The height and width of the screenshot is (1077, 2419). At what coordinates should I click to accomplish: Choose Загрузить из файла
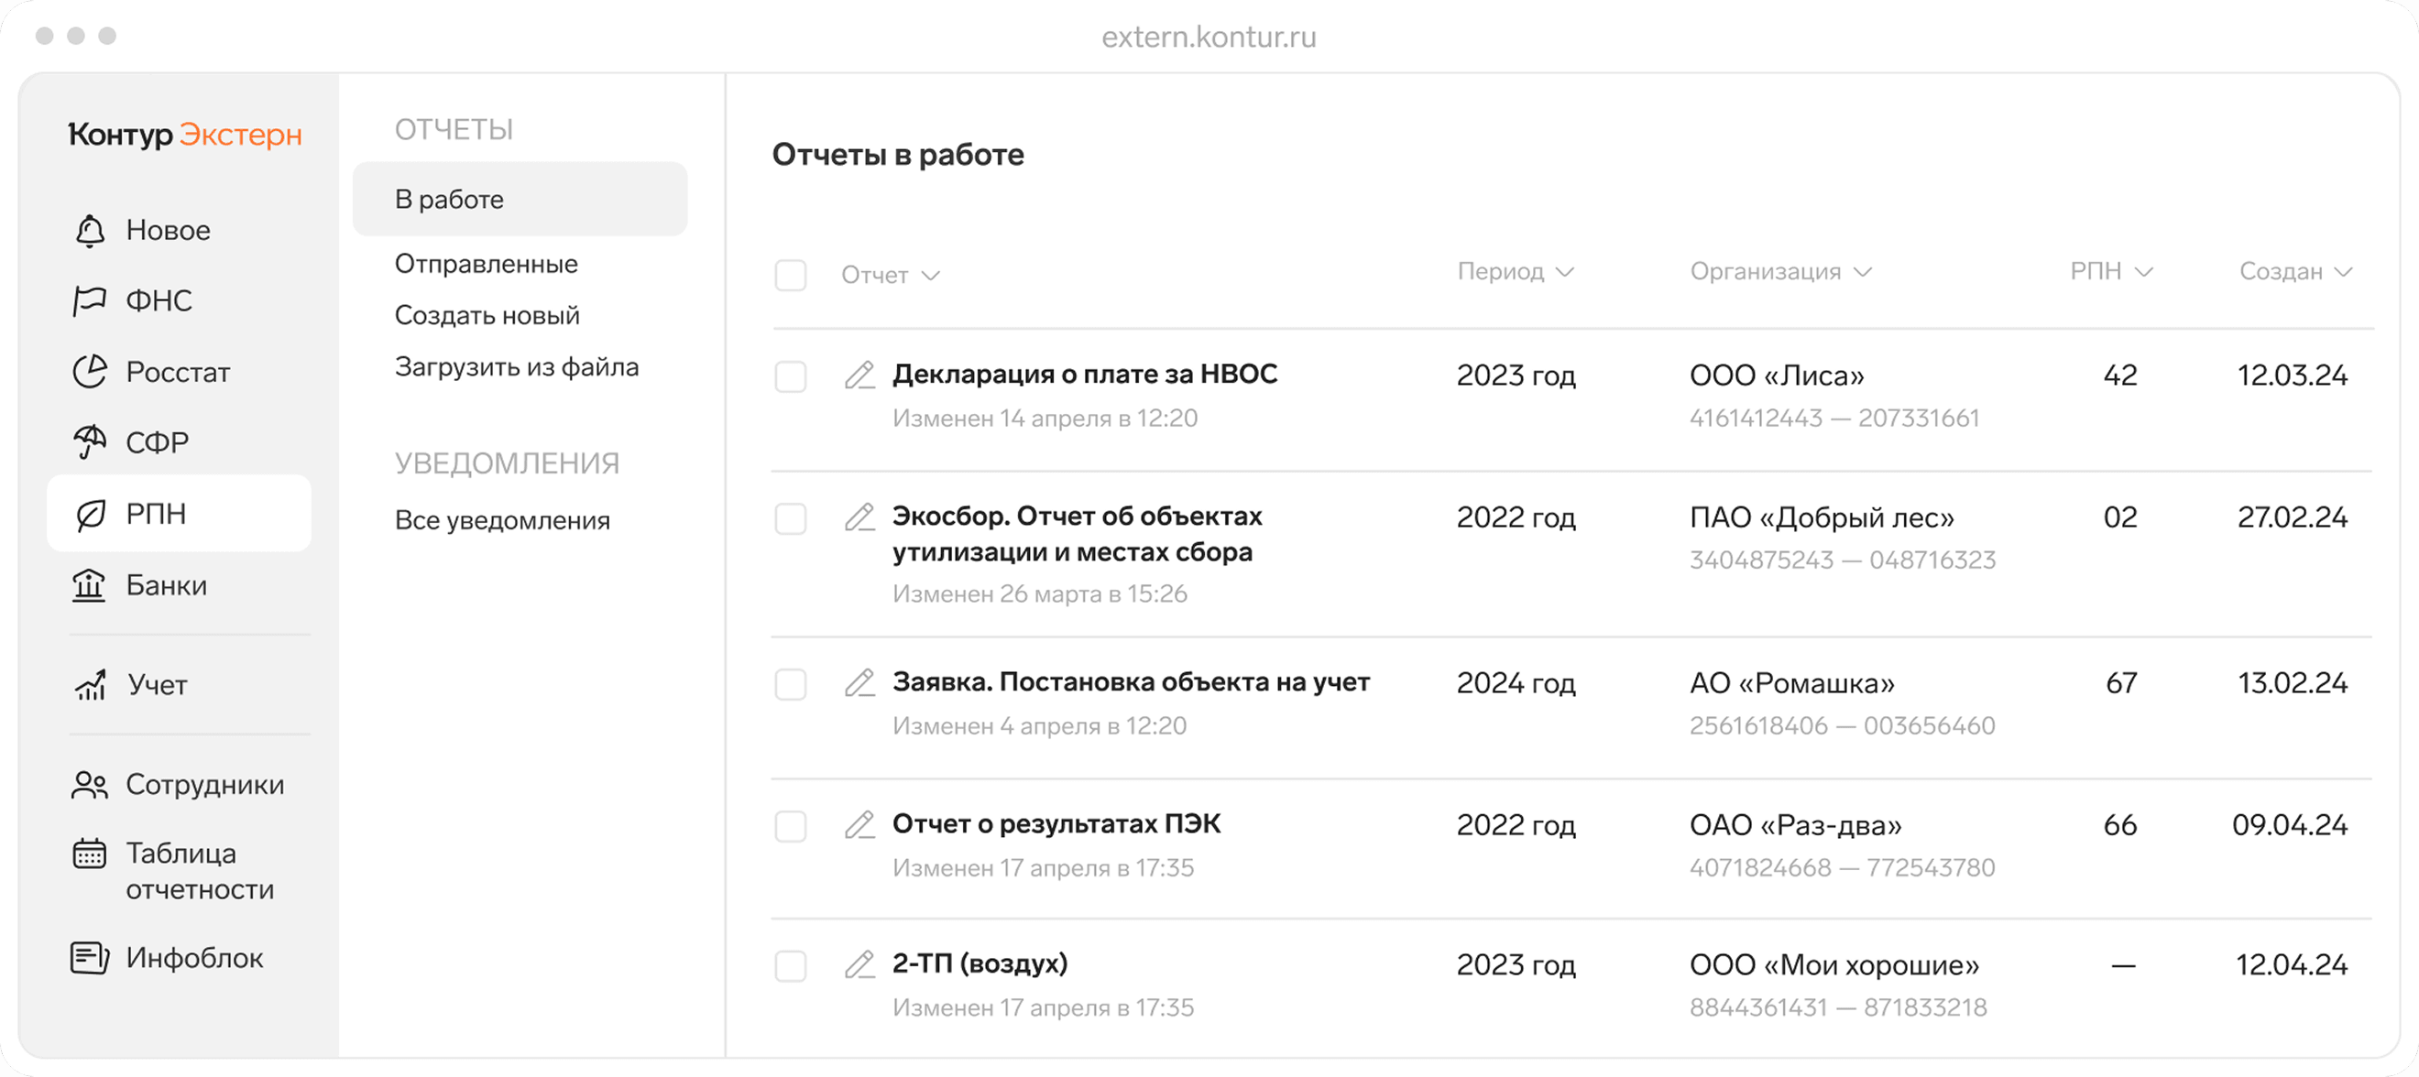(517, 366)
